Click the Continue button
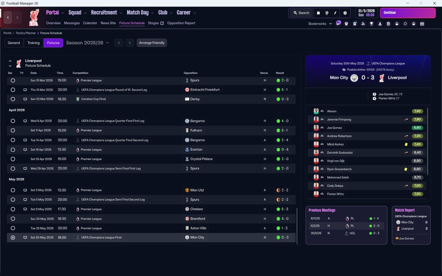The width and height of the screenshot is (442, 276). pyautogui.click(x=408, y=13)
